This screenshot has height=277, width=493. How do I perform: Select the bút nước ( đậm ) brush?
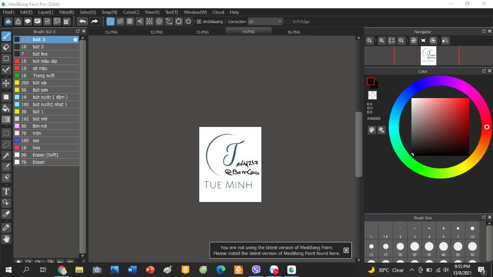[46, 97]
